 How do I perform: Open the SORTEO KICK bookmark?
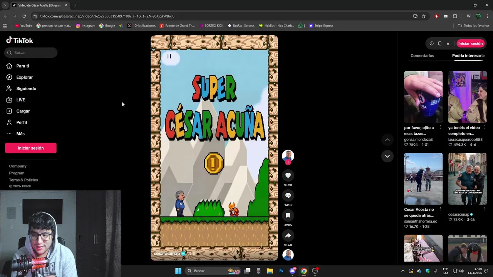[211, 26]
